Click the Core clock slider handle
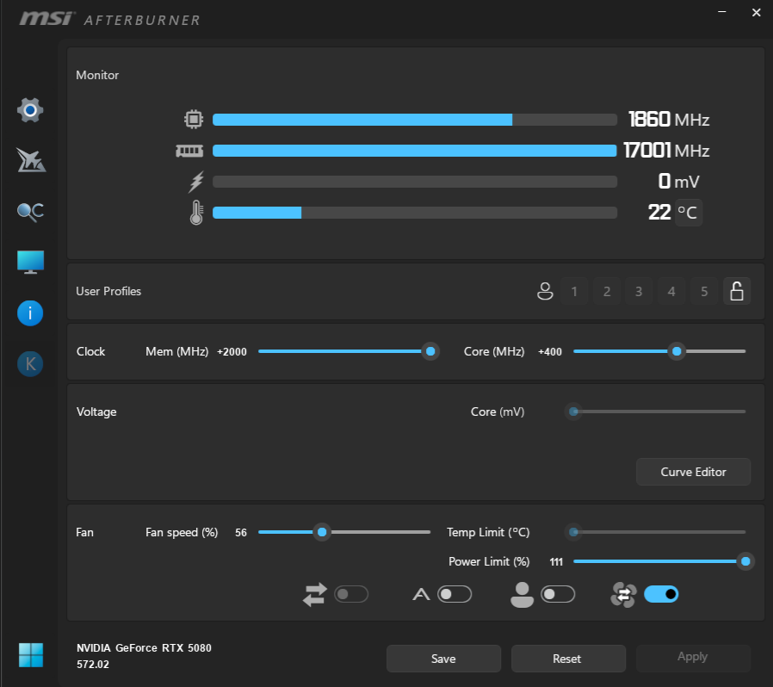773x687 pixels. point(677,351)
